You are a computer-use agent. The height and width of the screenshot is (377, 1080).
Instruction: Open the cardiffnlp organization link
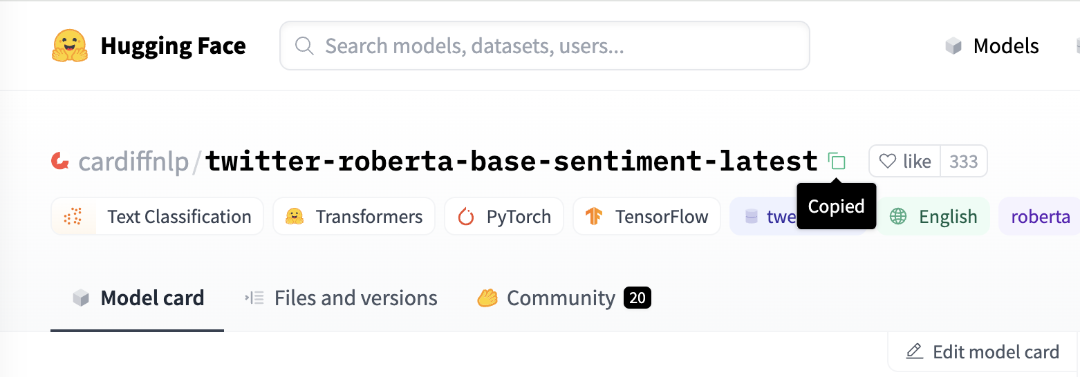click(x=133, y=162)
